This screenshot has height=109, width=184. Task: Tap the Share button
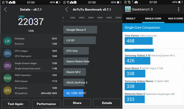[77, 103]
